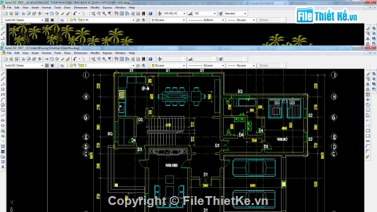Click Layer Previous icon in bietthu.dwg window
Viewport: 377px width, 212px height.
tap(144, 65)
